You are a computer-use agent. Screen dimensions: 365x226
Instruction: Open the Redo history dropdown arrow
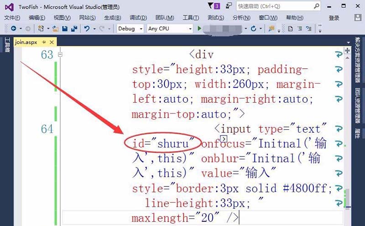109,29
